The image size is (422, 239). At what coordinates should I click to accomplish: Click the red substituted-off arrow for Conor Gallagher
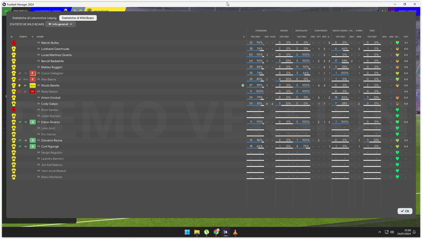point(33,73)
